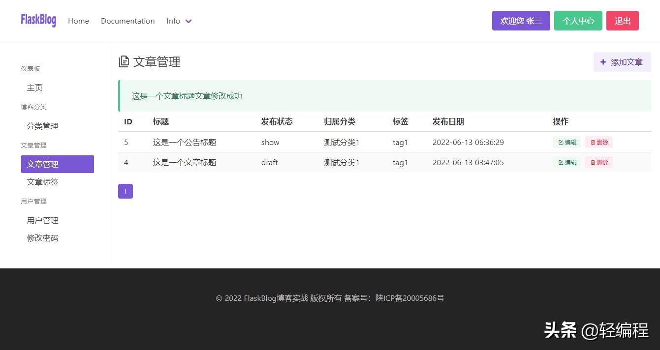Open the Home menu item
The height and width of the screenshot is (350, 660).
[x=78, y=21]
